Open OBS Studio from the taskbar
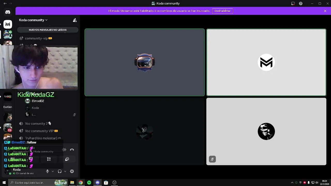Viewport: 331px width, 186px height. pos(115,183)
